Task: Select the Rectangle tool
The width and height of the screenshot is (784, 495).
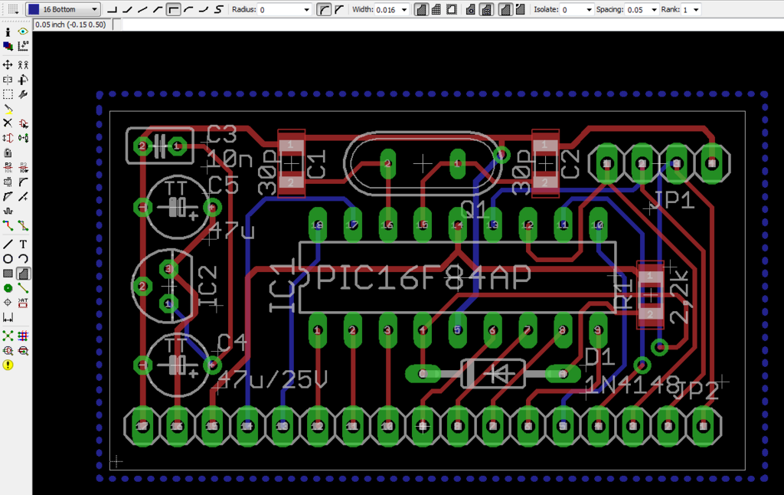Action: 8,274
